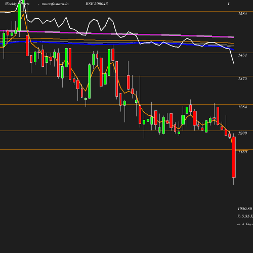The height and width of the screenshot is (253, 253).
Task: Click the tall red last candle
Action: [x=234, y=157]
